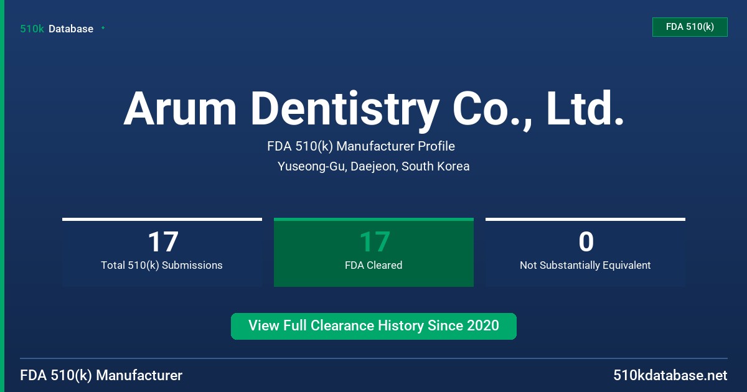Open the FDA Cleared card
The height and width of the screenshot is (392, 747).
pos(374,252)
